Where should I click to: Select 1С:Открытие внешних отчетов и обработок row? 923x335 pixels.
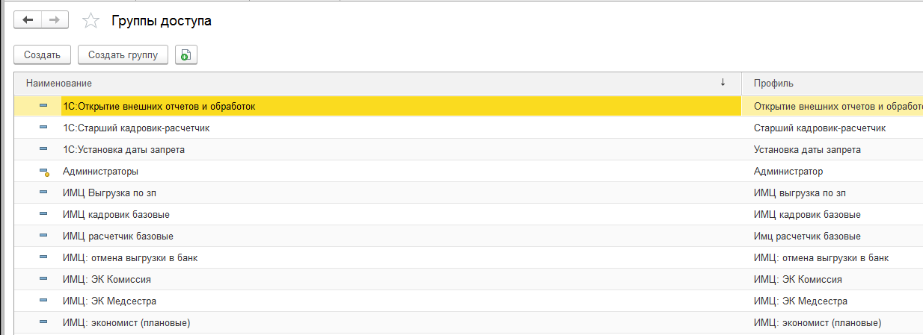(159, 107)
